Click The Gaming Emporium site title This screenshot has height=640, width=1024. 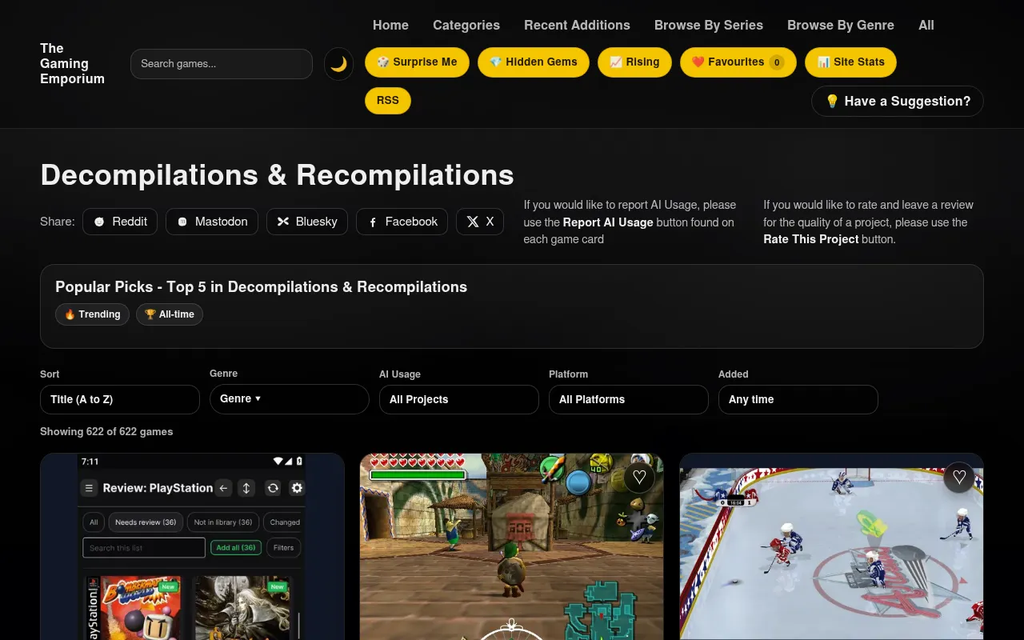click(72, 64)
